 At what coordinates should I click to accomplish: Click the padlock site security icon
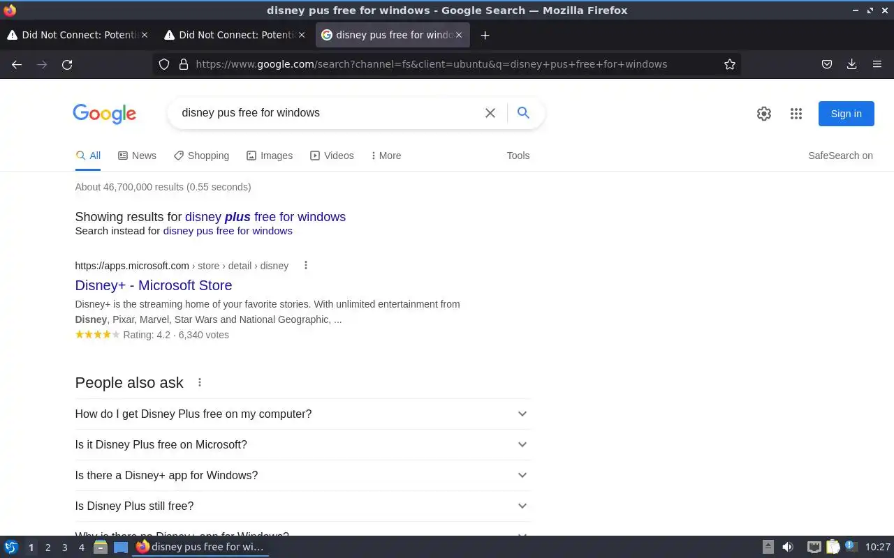[x=184, y=64]
